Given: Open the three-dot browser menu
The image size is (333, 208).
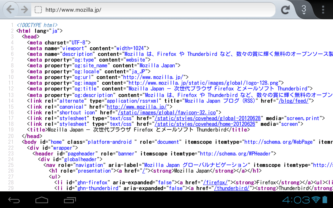Looking at the screenshot, I should point(323,10).
